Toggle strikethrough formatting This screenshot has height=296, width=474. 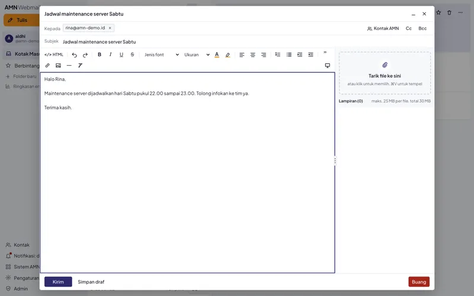132,54
